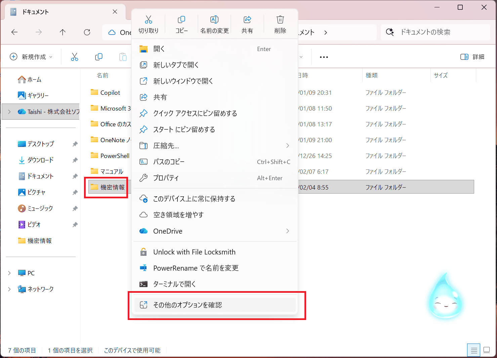Open デスクトップ in quick access
The image size is (497, 358).
[36, 144]
